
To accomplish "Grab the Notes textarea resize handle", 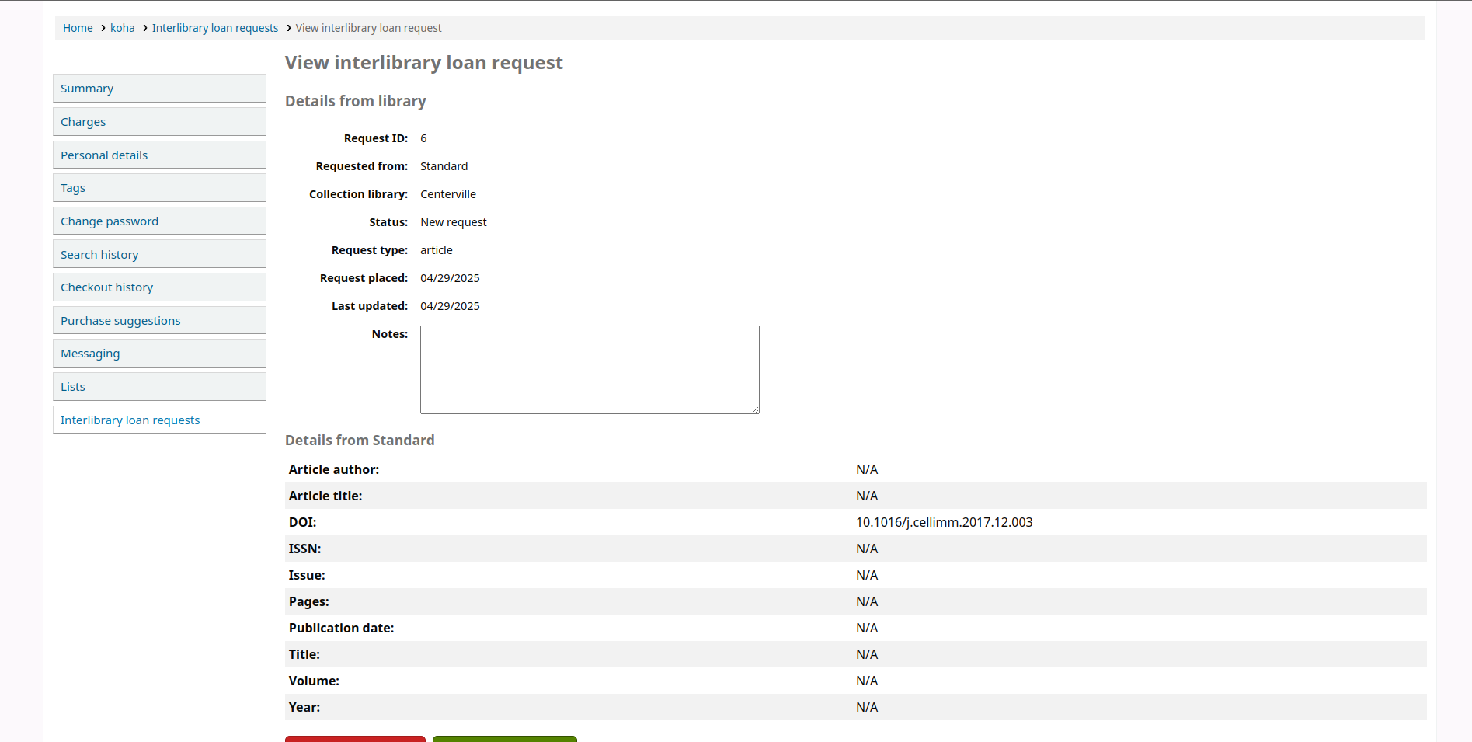I will tap(755, 409).
